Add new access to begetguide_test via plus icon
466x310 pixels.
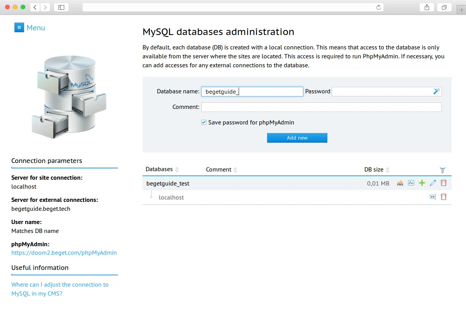click(x=422, y=183)
